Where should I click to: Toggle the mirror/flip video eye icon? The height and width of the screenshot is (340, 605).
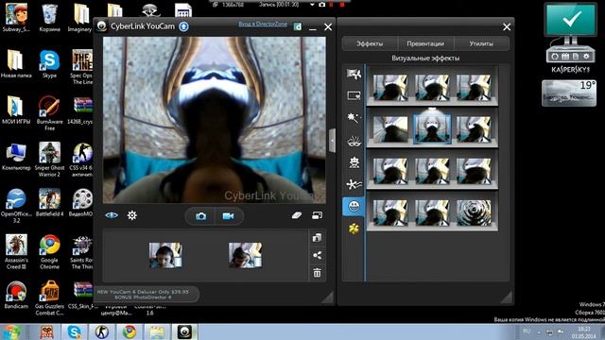click(x=112, y=215)
